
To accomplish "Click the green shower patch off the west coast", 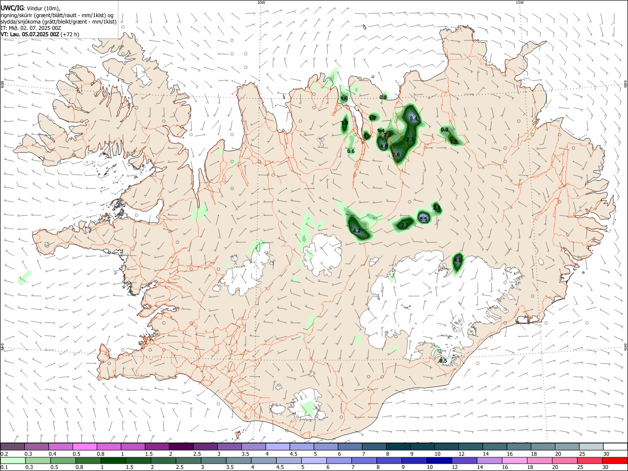I will pos(24,277).
